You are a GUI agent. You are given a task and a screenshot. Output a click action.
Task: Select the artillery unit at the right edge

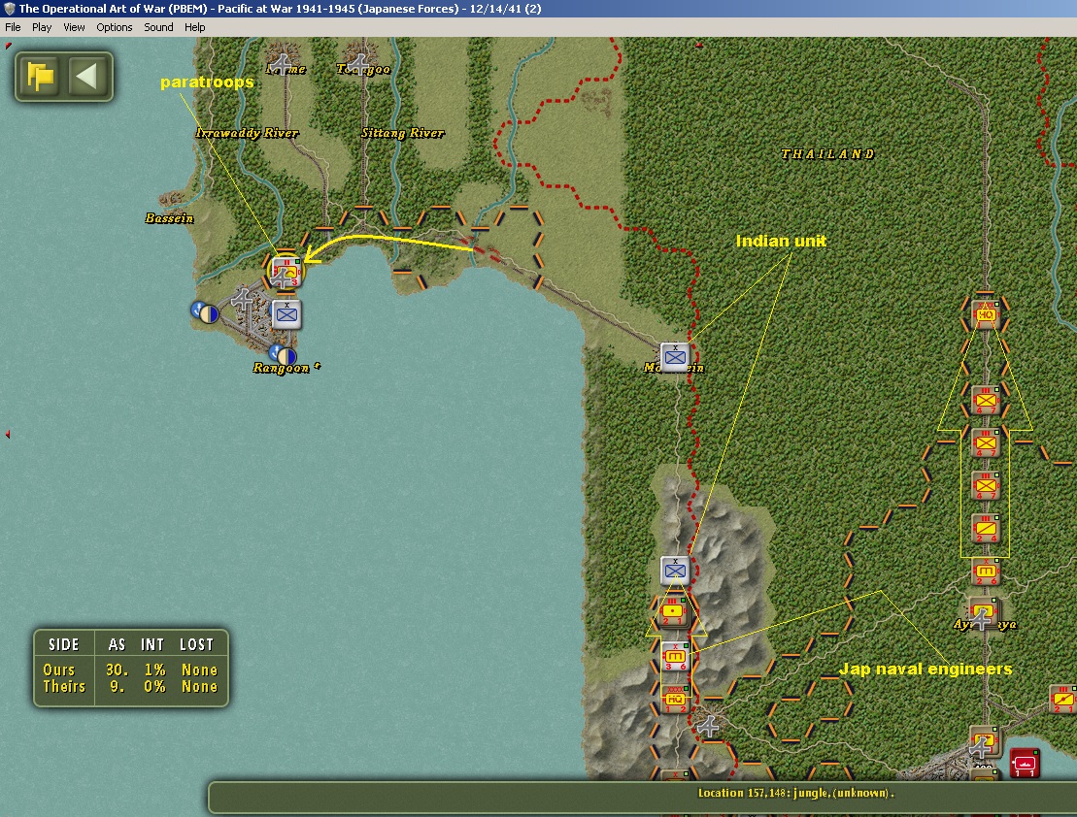1063,699
